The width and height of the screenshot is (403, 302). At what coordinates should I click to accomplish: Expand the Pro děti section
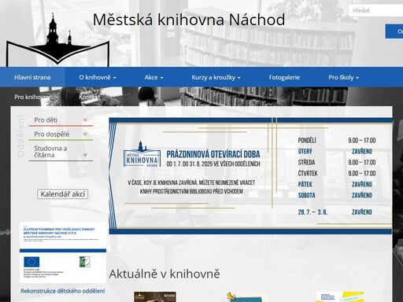(61, 120)
